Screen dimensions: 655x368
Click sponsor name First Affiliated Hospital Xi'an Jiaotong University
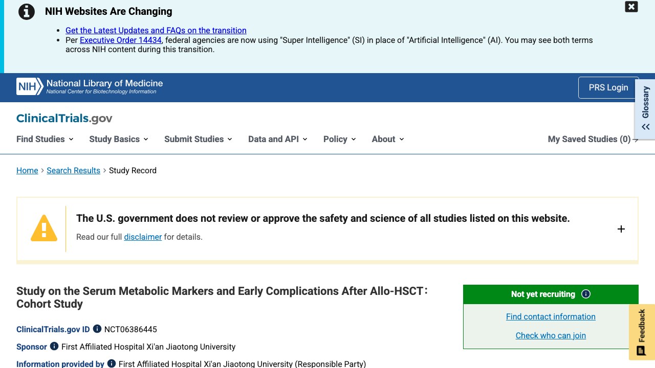click(x=148, y=347)
